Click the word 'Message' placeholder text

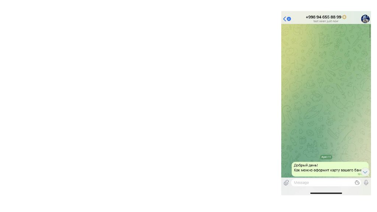coord(301,183)
